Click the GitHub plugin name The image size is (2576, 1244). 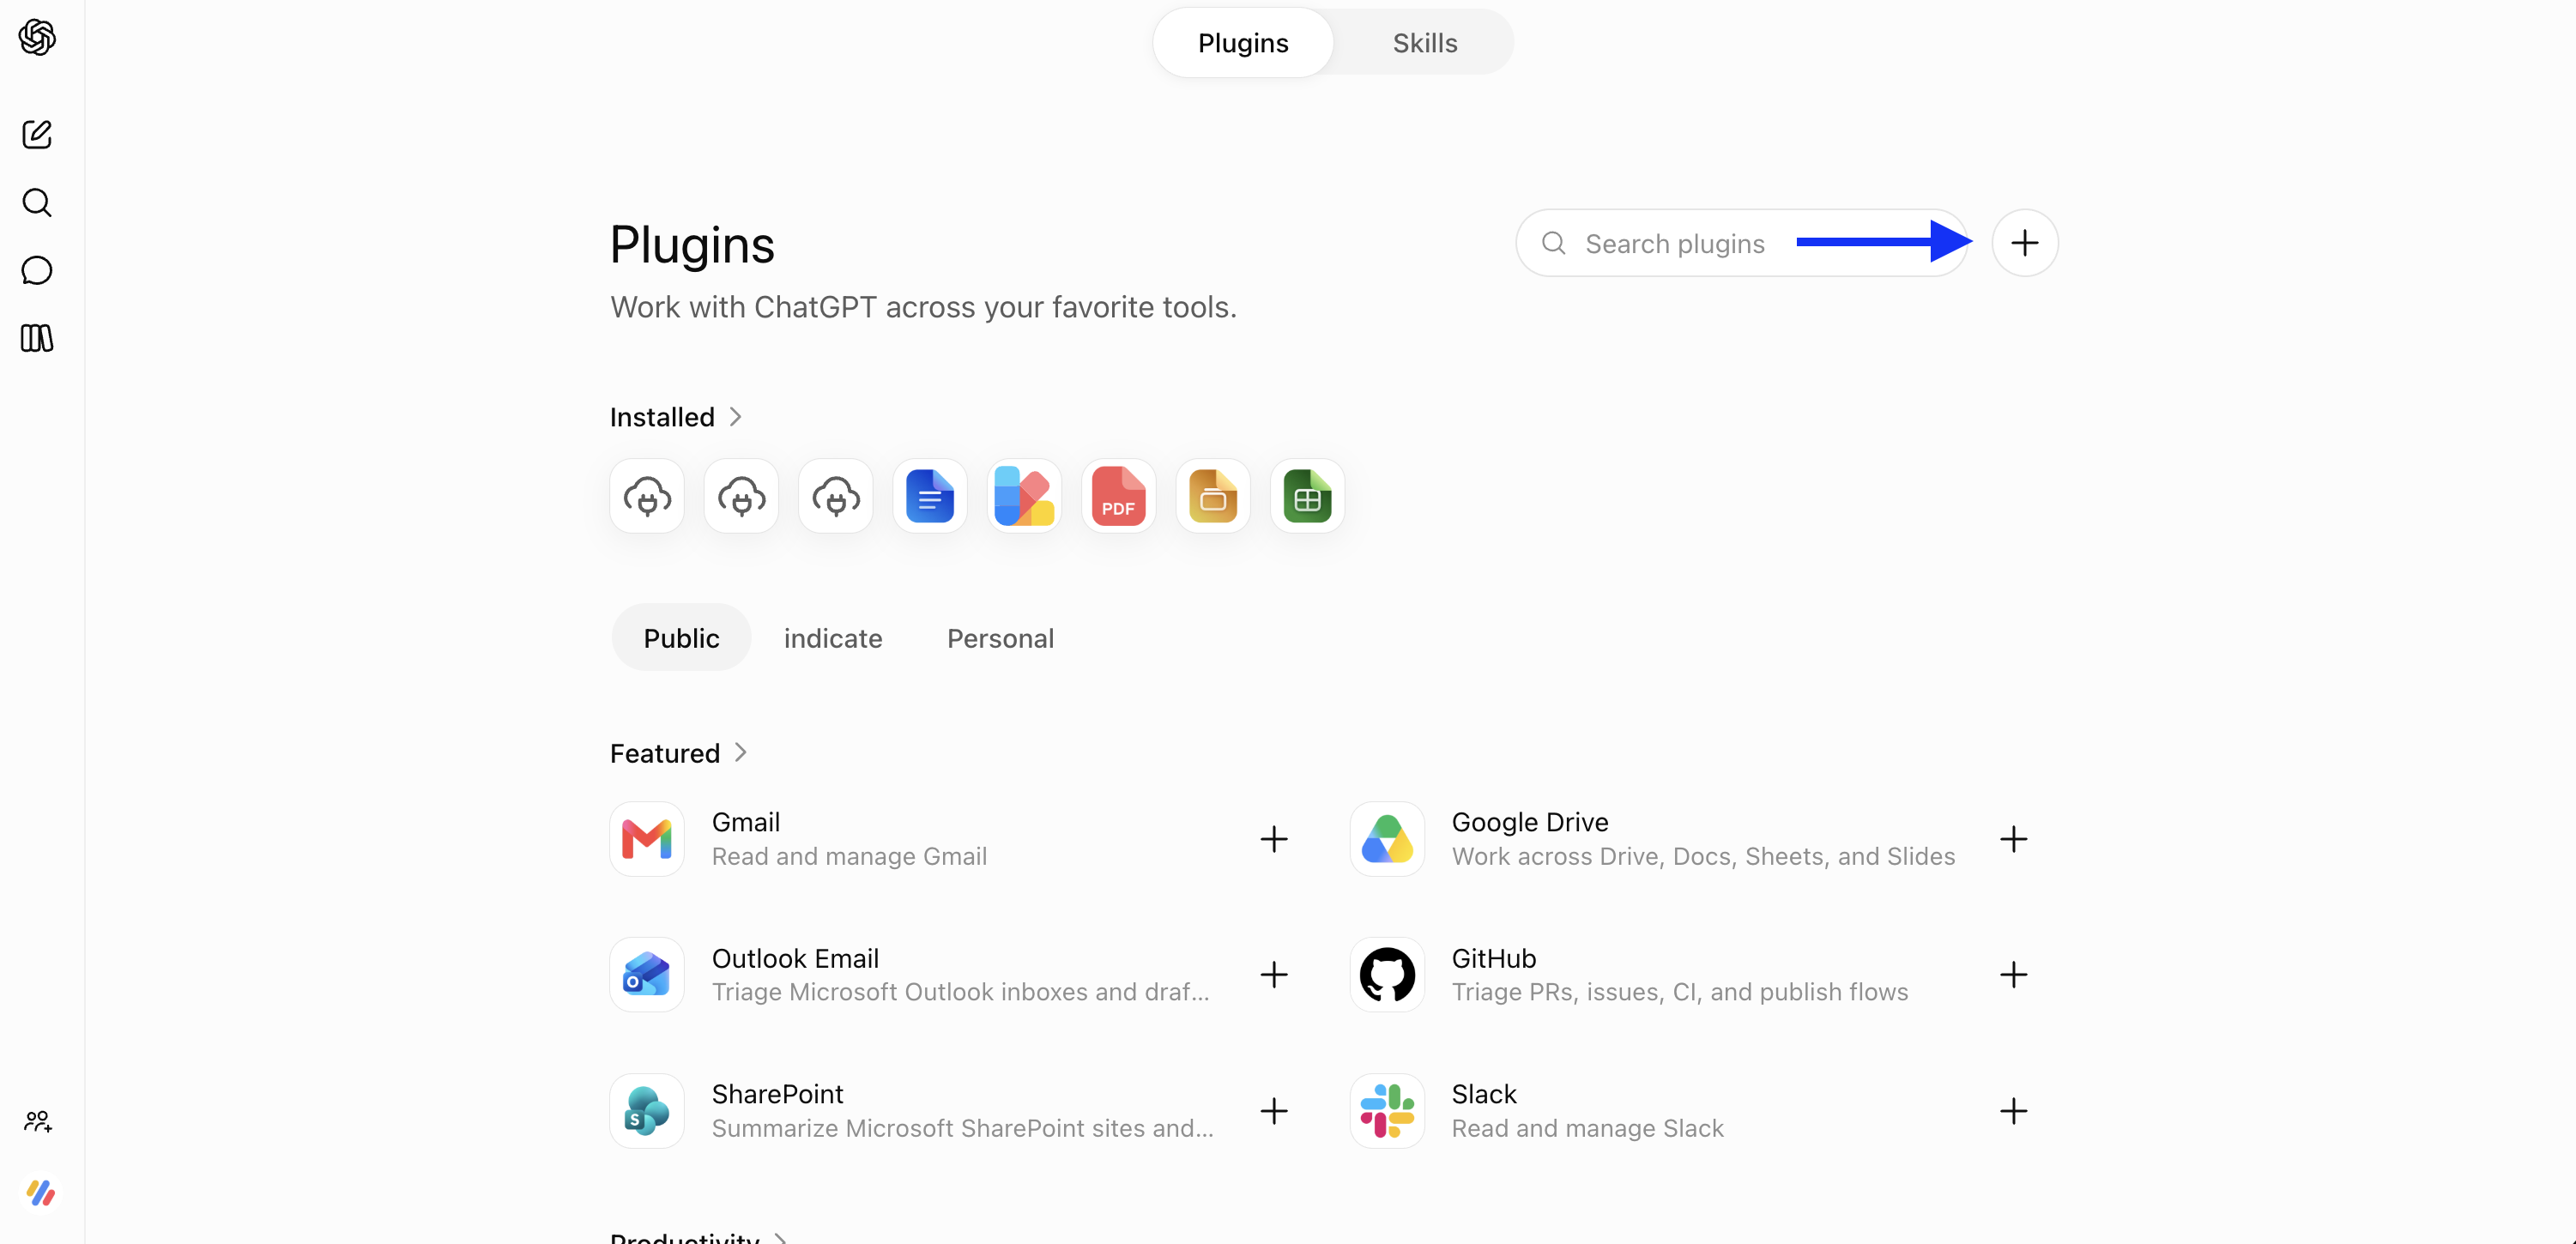click(x=1494, y=958)
